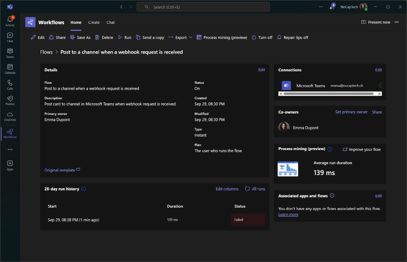Open notifications bell in title bar

click(x=332, y=7)
